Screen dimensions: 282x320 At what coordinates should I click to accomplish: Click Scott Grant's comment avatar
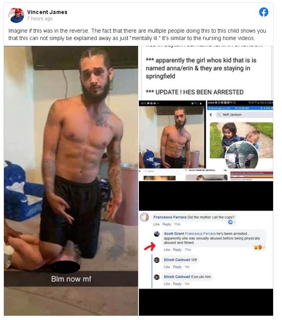click(157, 234)
